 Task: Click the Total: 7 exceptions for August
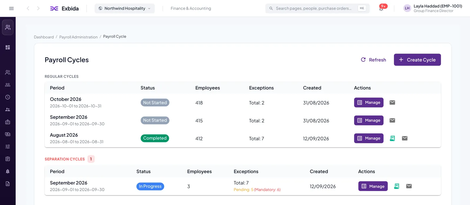pos(256,139)
